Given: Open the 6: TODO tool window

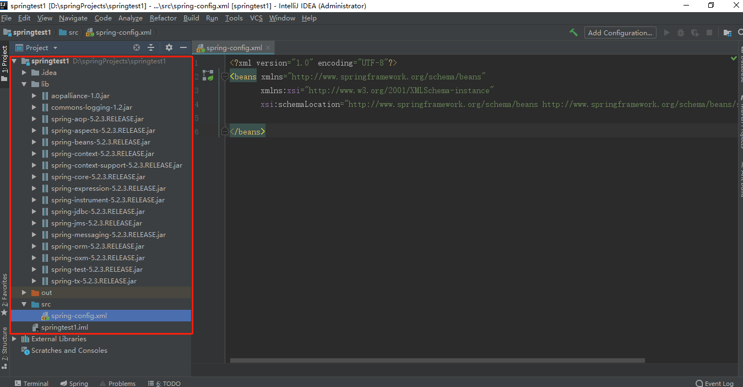Looking at the screenshot, I should click(x=164, y=383).
